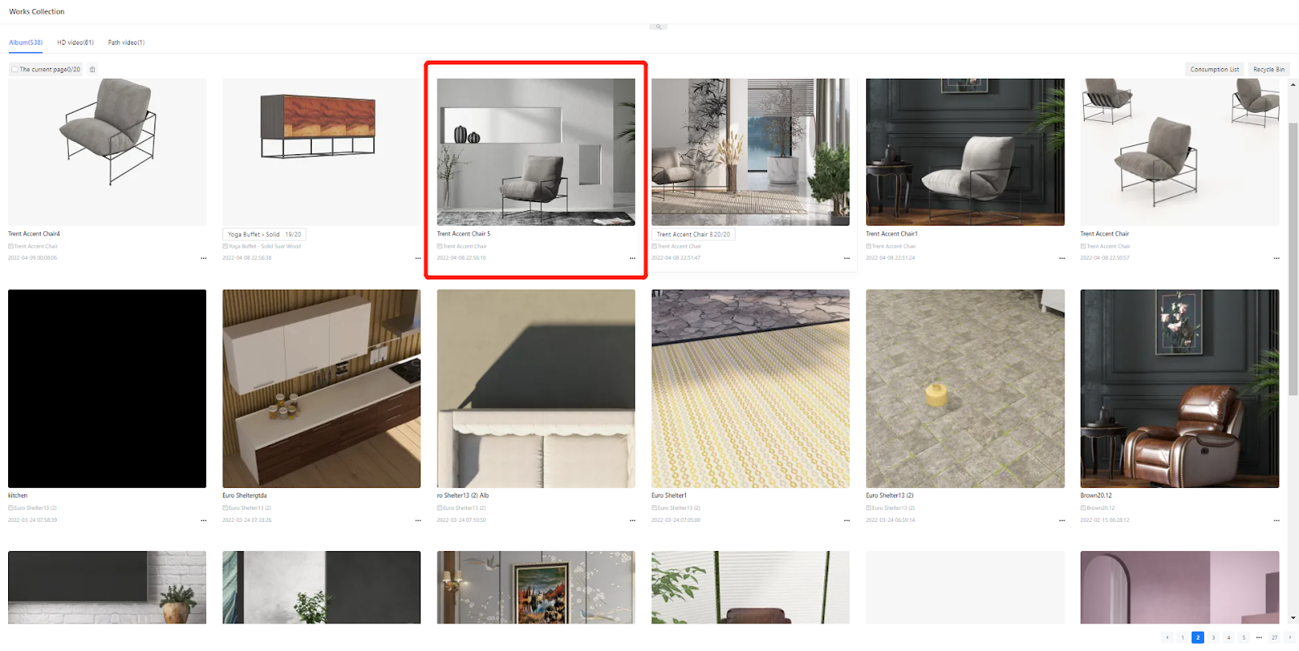Open more options for Brown20.12 item
The height and width of the screenshot is (651, 1299).
point(1276,520)
